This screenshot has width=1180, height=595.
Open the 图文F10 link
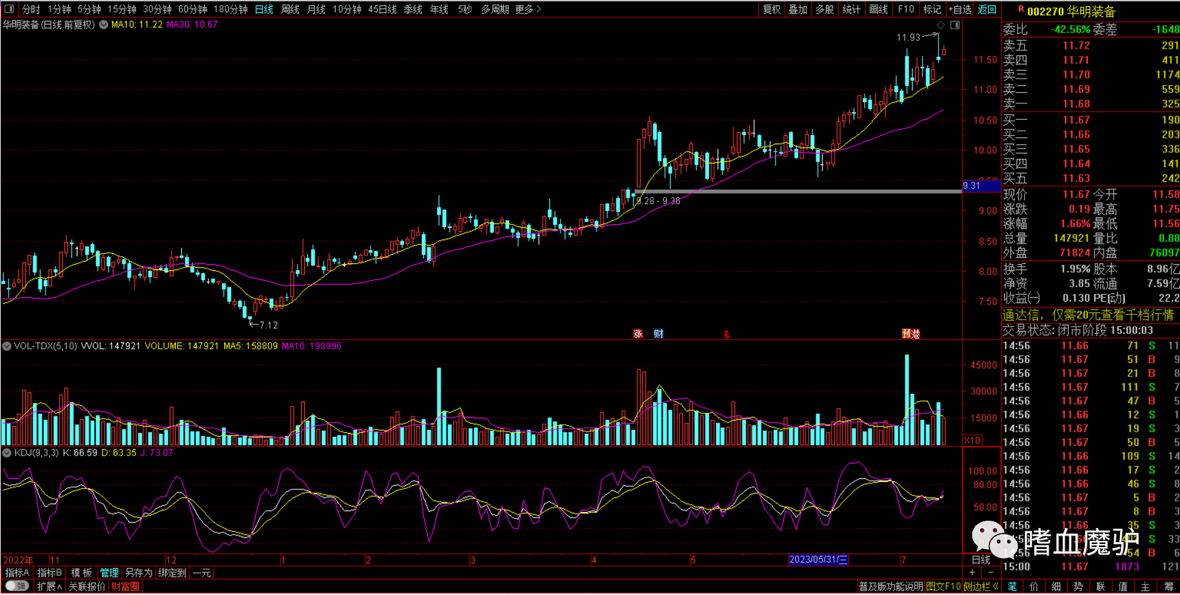pos(943,586)
